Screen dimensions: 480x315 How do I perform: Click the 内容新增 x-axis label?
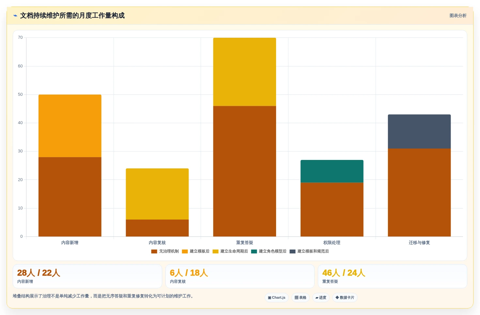(x=70, y=243)
